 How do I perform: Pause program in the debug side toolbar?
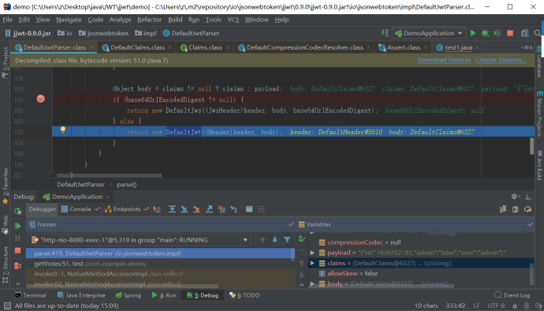[x=17, y=238]
